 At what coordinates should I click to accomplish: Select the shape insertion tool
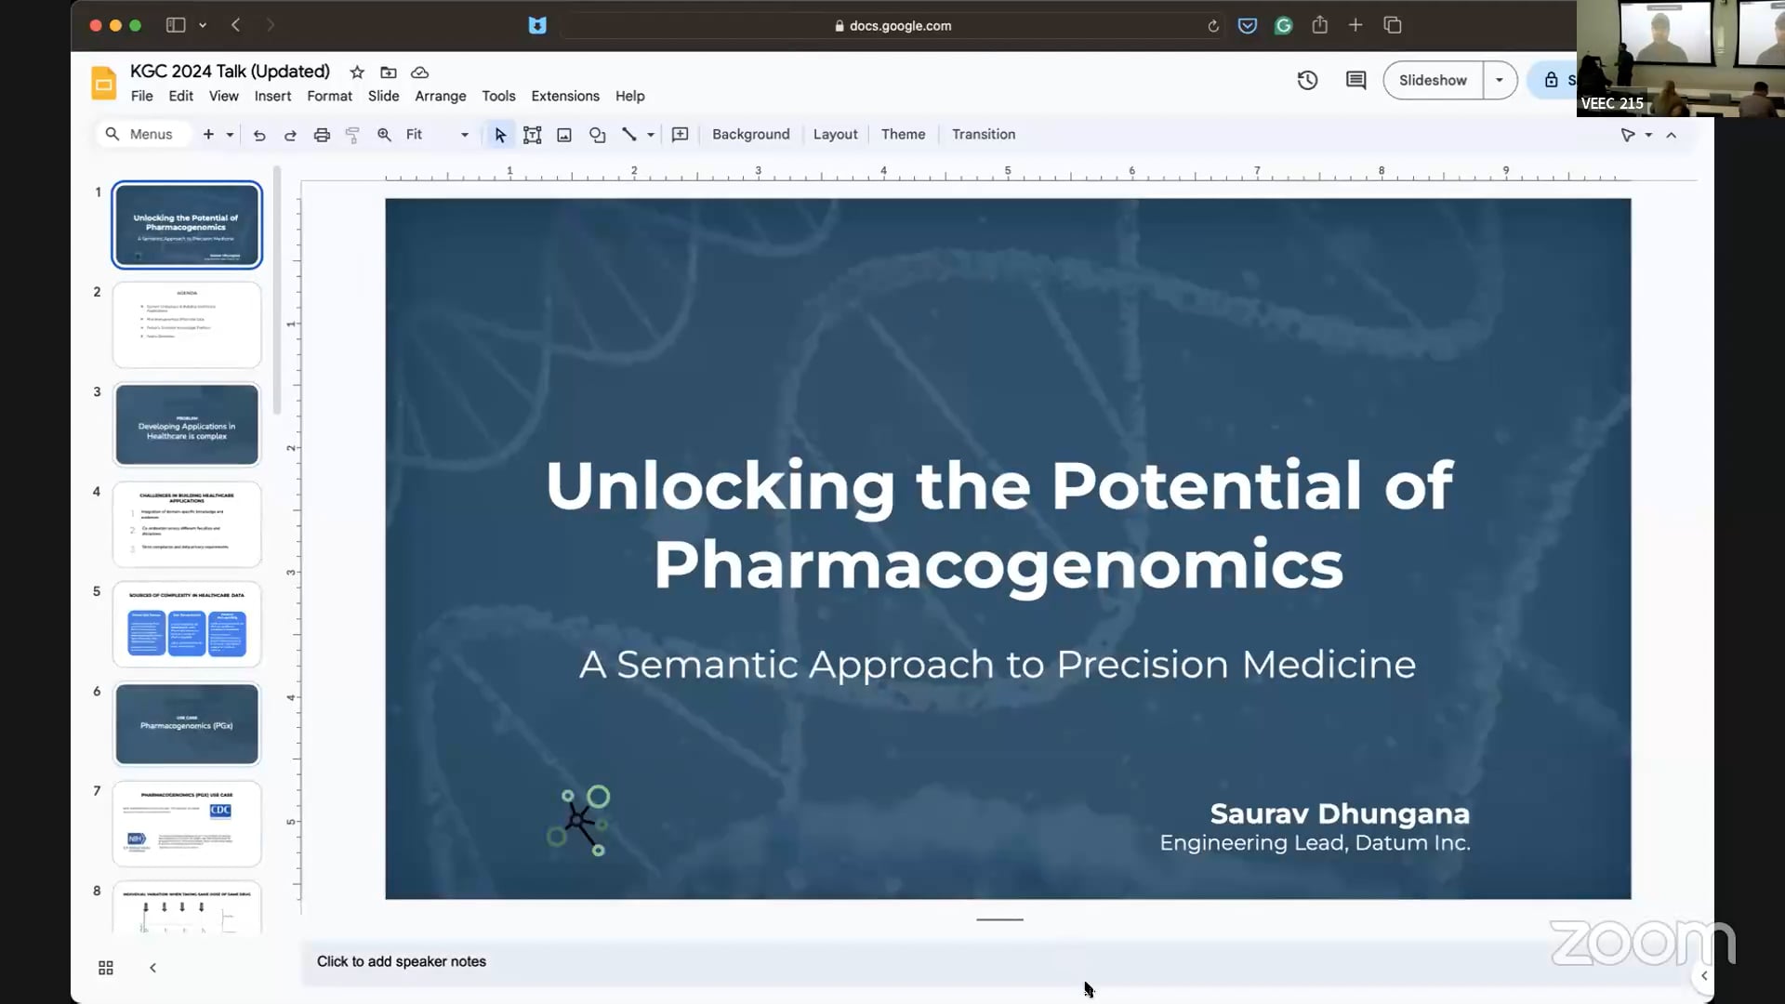(597, 134)
